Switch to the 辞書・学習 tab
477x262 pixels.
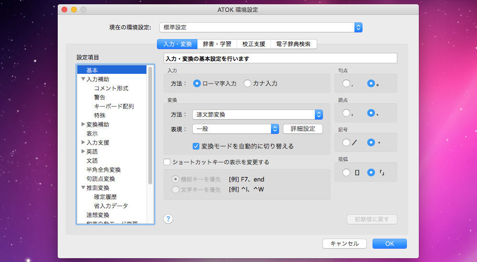(x=217, y=44)
